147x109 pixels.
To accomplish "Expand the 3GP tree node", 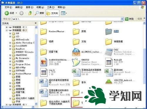I will tap(10, 33).
